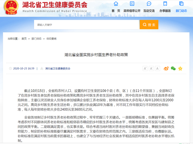Go to 首页 in the breadcrumb
The image size is (193, 144).
click(24, 39)
